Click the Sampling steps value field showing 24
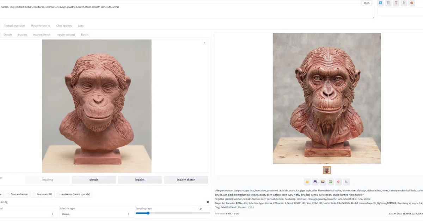The width and height of the screenshot is (423, 221). [202, 209]
